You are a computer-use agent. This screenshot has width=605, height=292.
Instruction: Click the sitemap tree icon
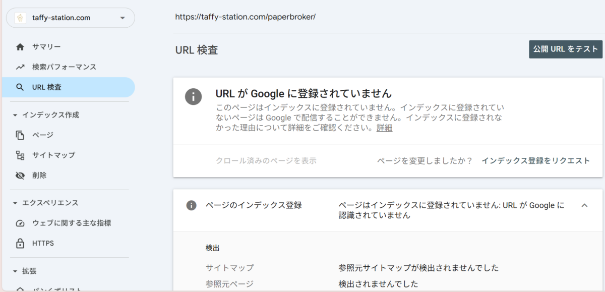coord(20,155)
